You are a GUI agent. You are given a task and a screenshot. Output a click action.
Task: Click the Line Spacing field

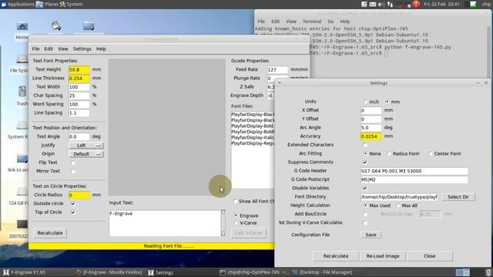click(79, 113)
